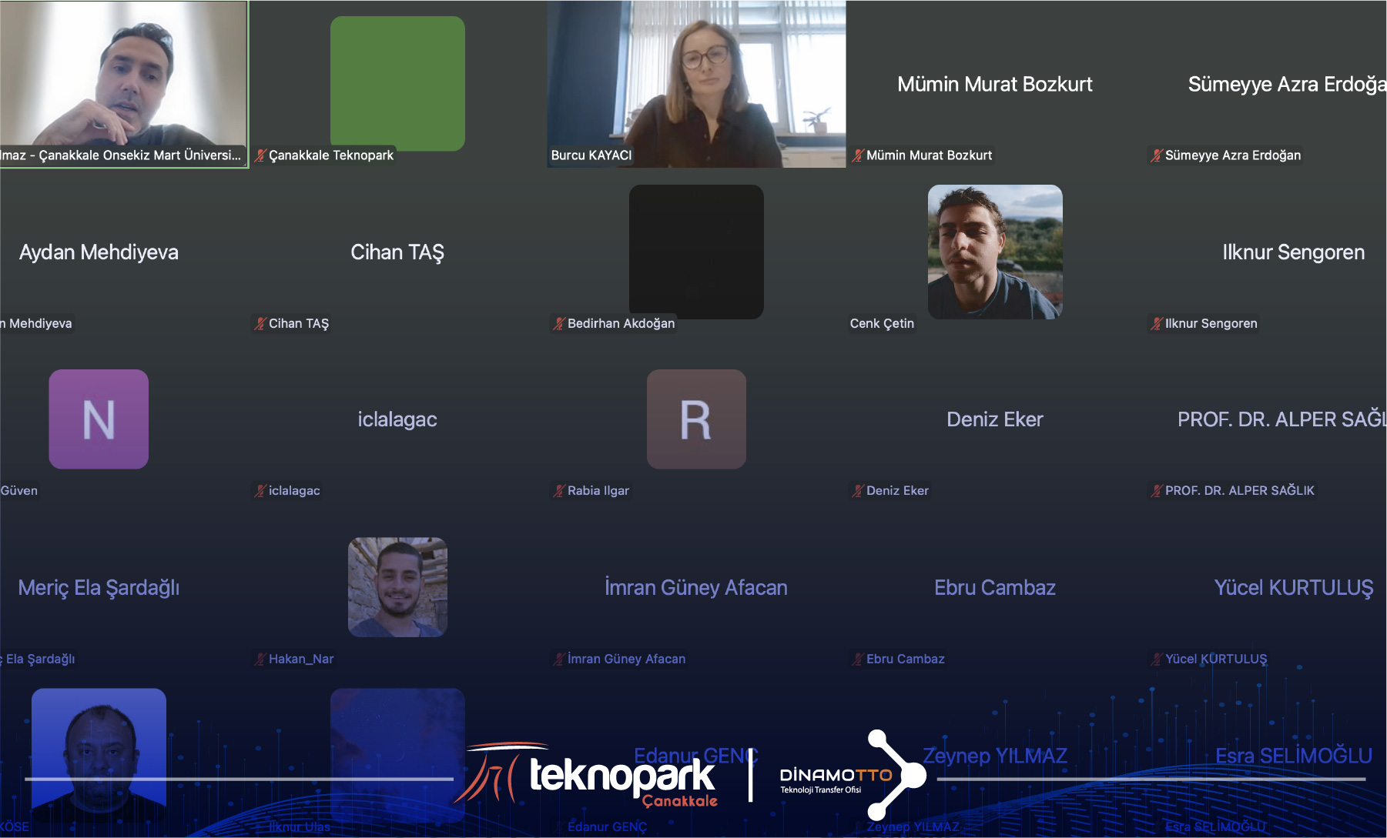Select Cenk Çetin's profile photo
Viewport: 1387px width, 838px height.
[994, 252]
